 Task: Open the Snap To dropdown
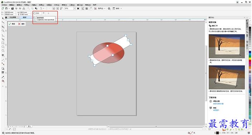tap(101, 9)
